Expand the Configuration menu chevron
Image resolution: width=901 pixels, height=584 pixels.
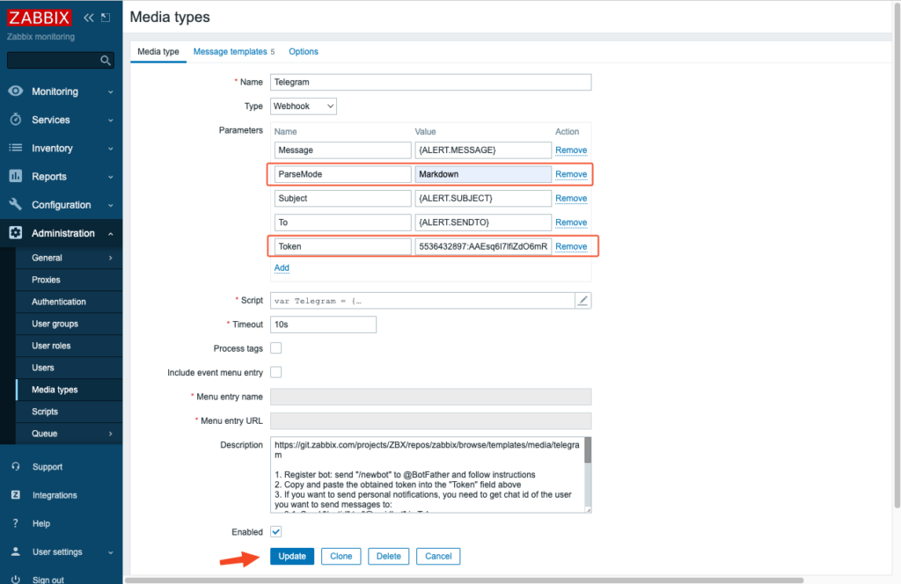point(110,205)
